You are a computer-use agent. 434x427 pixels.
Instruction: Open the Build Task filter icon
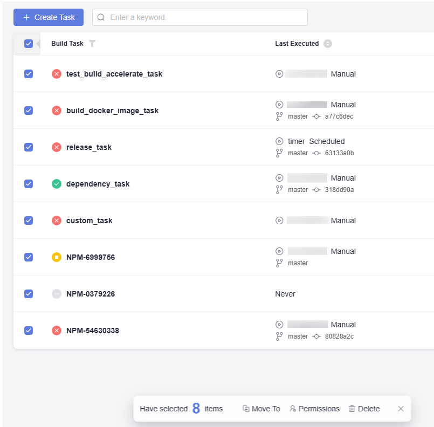pyautogui.click(x=92, y=44)
